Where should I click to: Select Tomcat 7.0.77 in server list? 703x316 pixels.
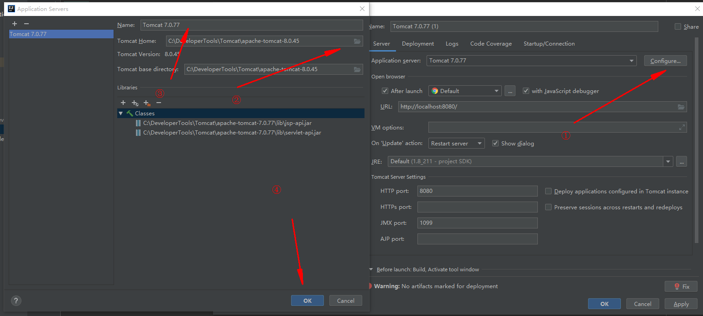[61, 34]
